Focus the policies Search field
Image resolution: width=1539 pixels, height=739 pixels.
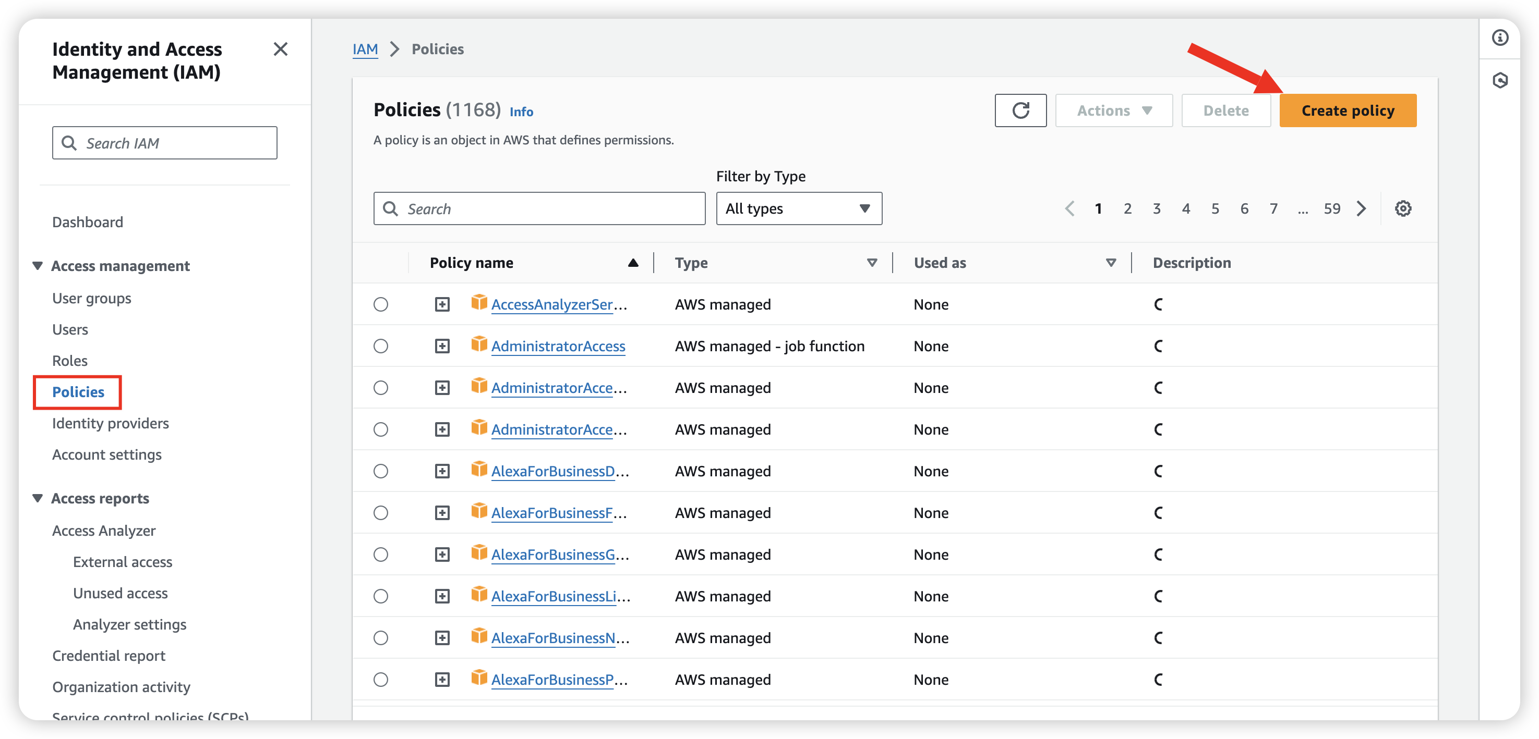click(539, 208)
